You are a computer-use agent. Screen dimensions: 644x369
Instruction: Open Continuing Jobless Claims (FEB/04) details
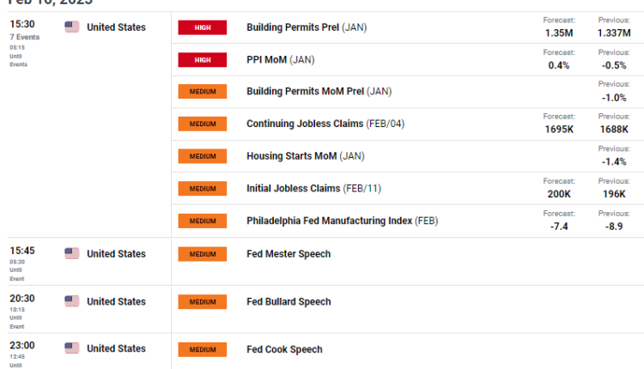click(325, 124)
